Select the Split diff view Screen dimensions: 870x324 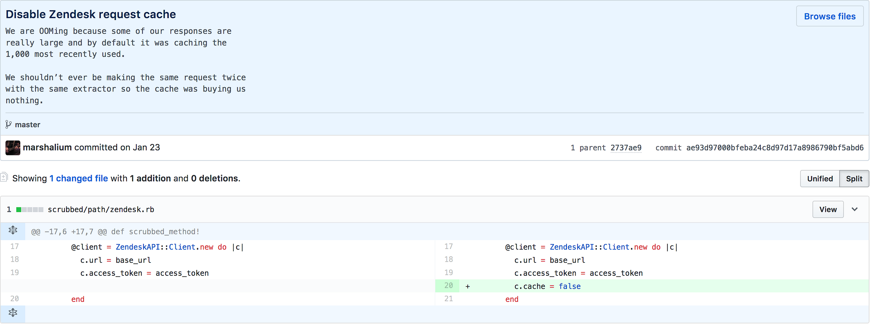pyautogui.click(x=854, y=179)
